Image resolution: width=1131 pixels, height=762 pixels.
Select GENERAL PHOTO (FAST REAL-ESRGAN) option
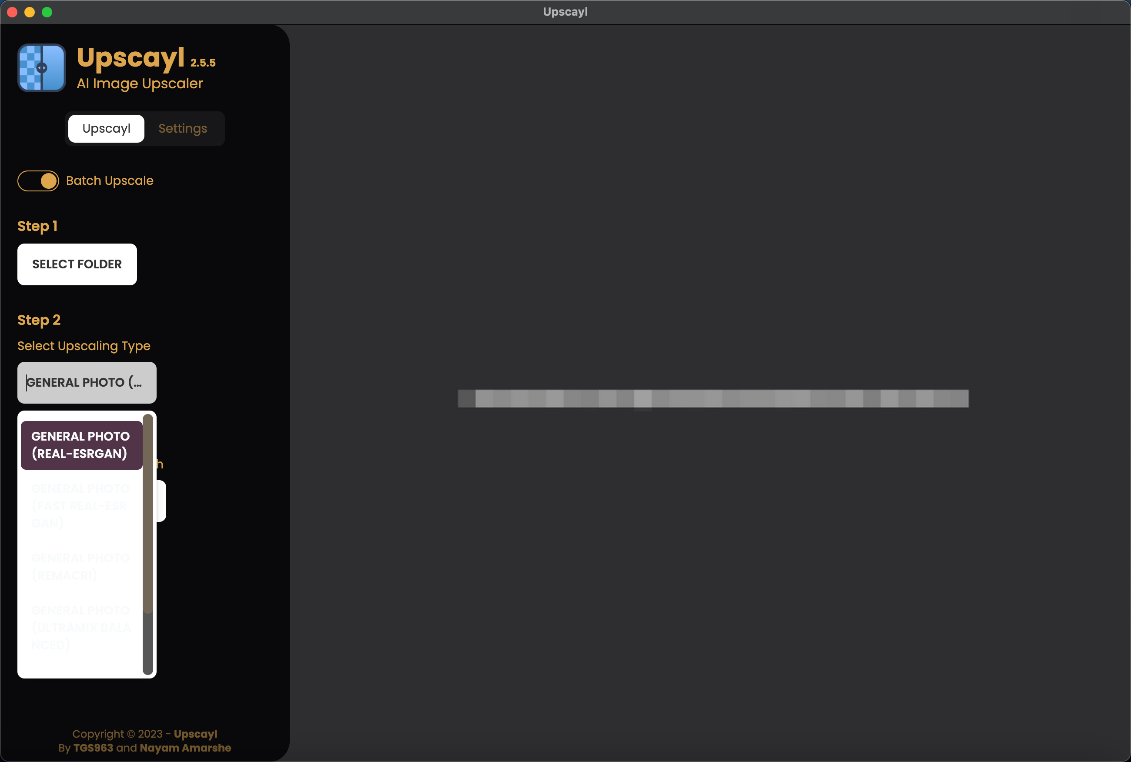click(81, 505)
